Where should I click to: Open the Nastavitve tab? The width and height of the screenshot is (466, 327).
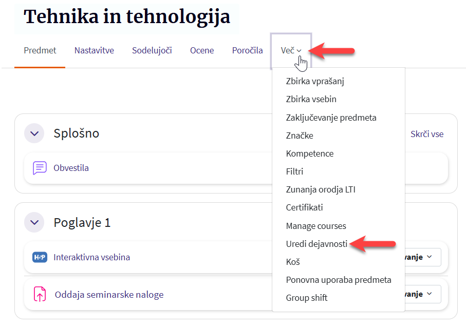pos(94,50)
